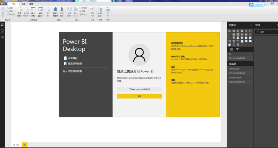Select the stacked bar chart visual
Image resolution: width=278 pixels, height=148 pixels.
(230, 31)
